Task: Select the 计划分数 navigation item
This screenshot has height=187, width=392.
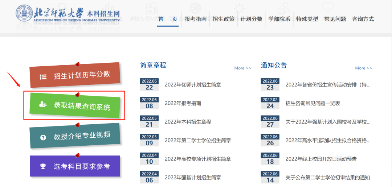Action: (252, 19)
